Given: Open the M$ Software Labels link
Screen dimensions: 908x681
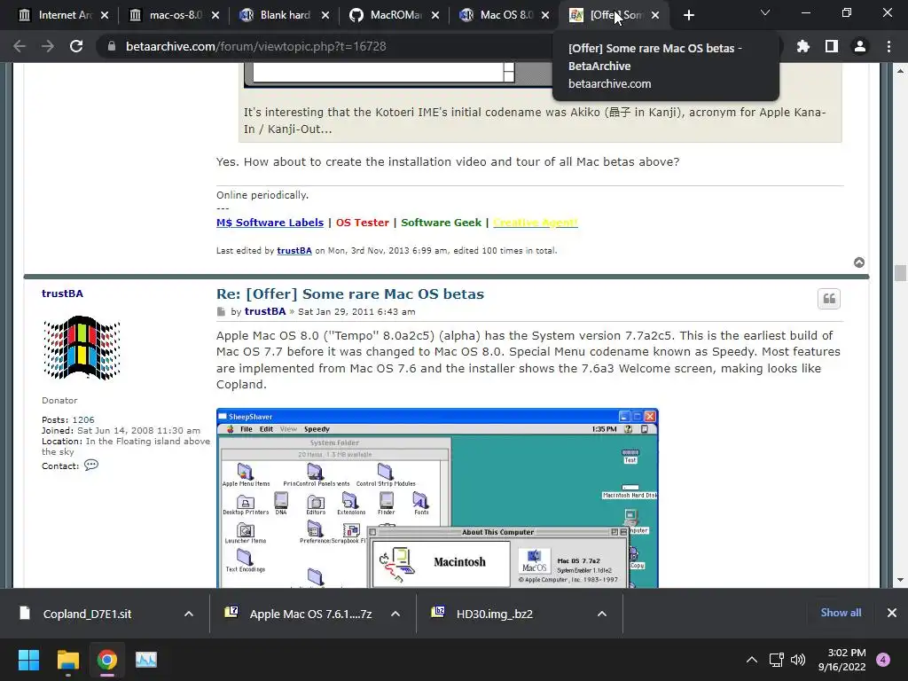Looking at the screenshot, I should (x=270, y=223).
